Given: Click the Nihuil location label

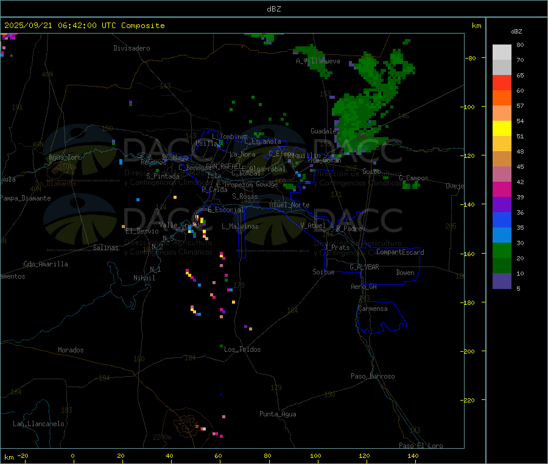Looking at the screenshot, I should point(144,278).
